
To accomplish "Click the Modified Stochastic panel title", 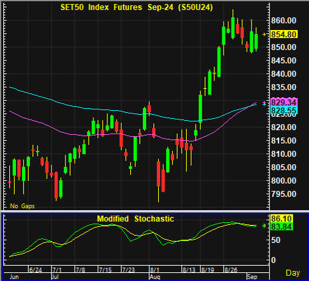I will [135, 219].
